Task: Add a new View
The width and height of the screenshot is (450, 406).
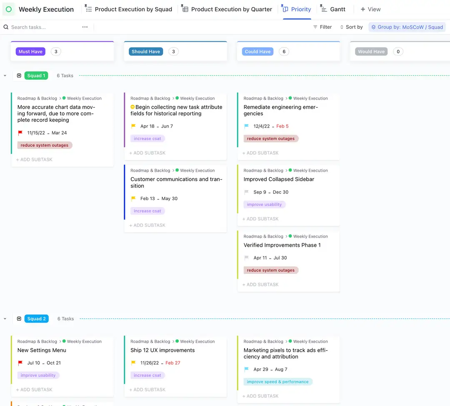Action: [370, 9]
